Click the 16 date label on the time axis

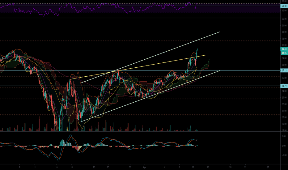[57, 168]
